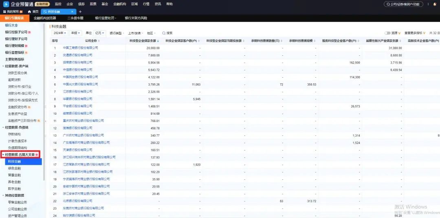Screen dimensions: 440x218
Task: Sort by 科技企业贷款客户数(户) column icon
Action: click(x=199, y=41)
